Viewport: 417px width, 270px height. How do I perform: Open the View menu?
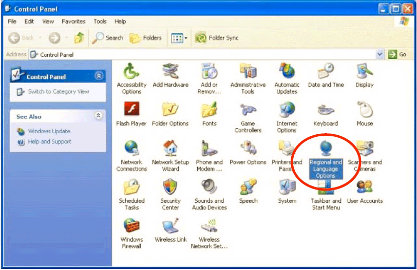coord(48,21)
